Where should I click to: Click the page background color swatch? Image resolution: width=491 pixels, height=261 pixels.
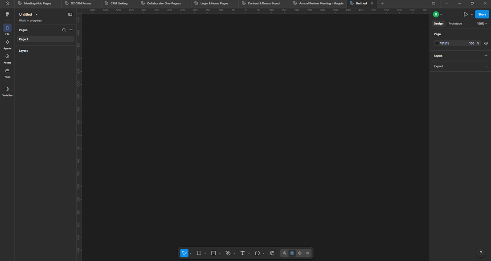coord(437,43)
